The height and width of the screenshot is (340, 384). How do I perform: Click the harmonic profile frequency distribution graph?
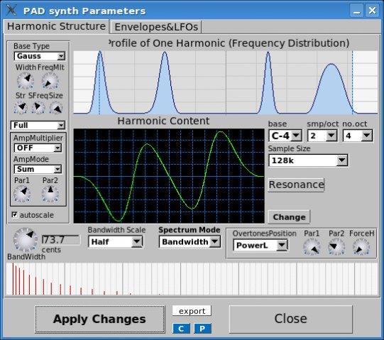[x=226, y=82]
